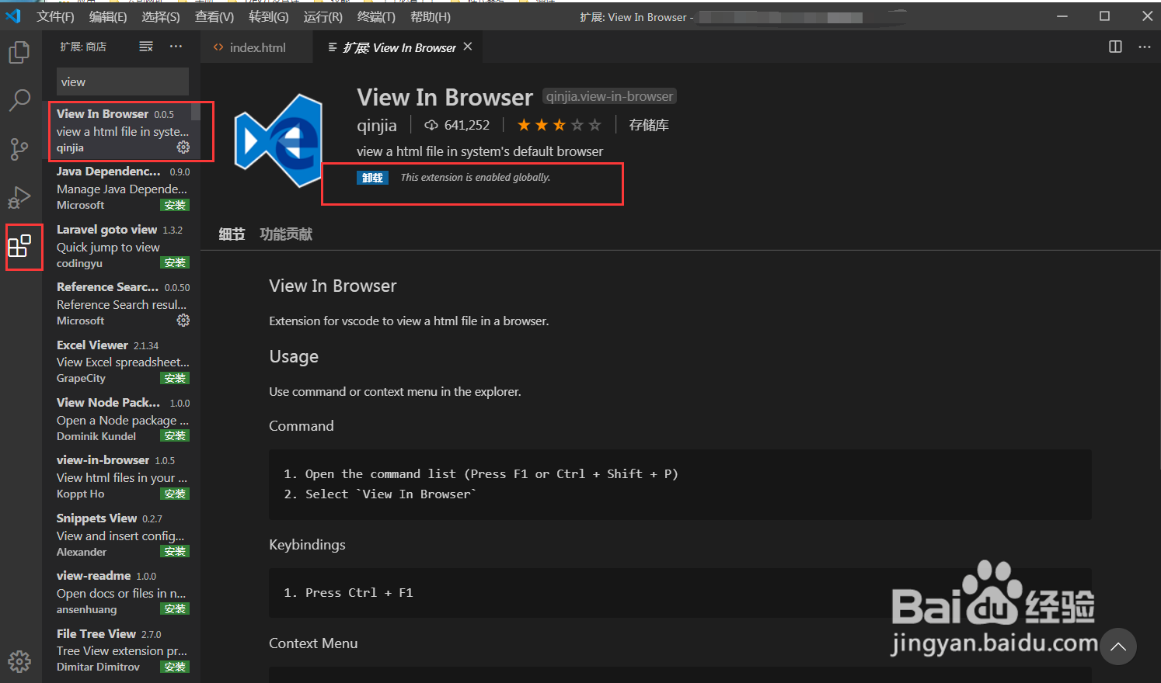Install the view-in-browser by Koppt Ho
Screen dimensions: 1161x683
(175, 494)
